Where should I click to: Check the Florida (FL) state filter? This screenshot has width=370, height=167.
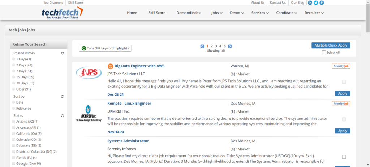(14, 158)
